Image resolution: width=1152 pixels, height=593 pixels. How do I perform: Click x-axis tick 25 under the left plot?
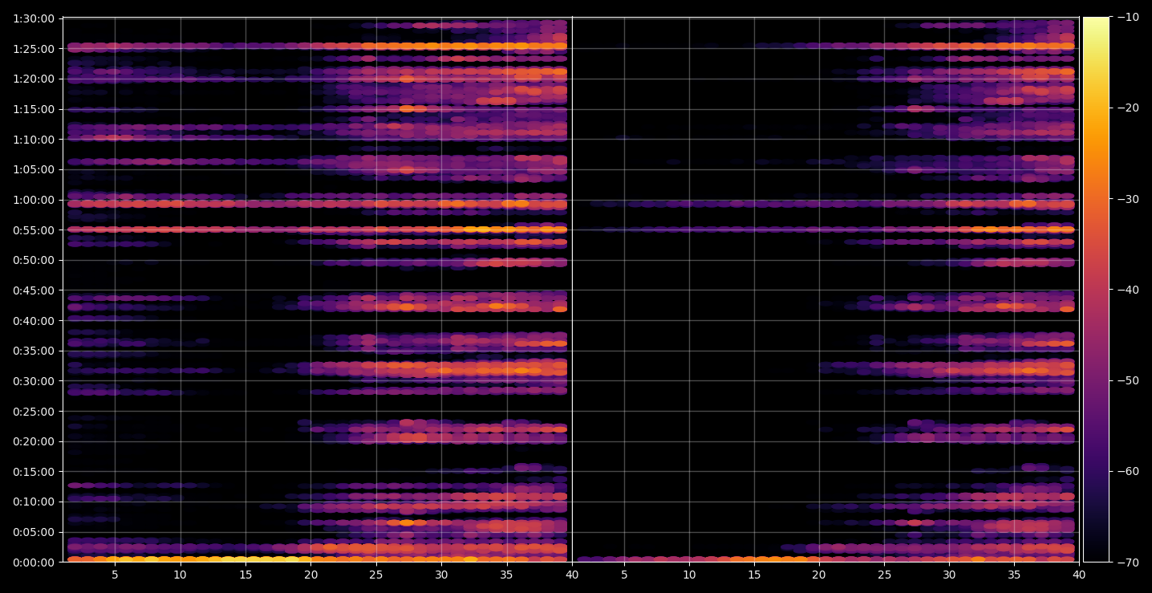click(376, 575)
